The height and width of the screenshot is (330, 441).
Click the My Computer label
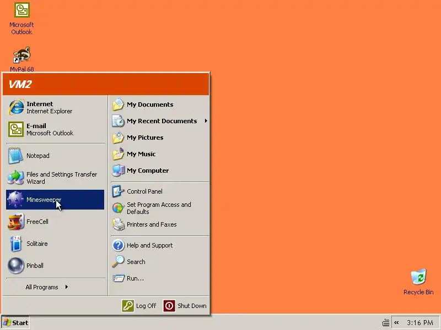[x=148, y=170]
